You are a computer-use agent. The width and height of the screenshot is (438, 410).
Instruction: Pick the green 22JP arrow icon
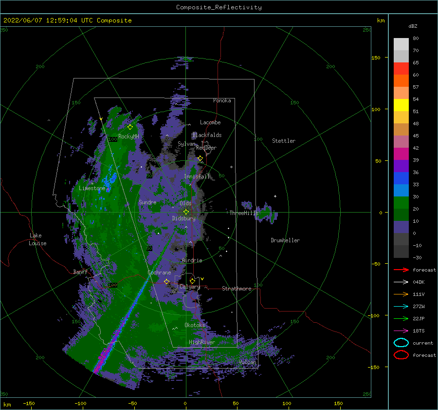(x=401, y=318)
